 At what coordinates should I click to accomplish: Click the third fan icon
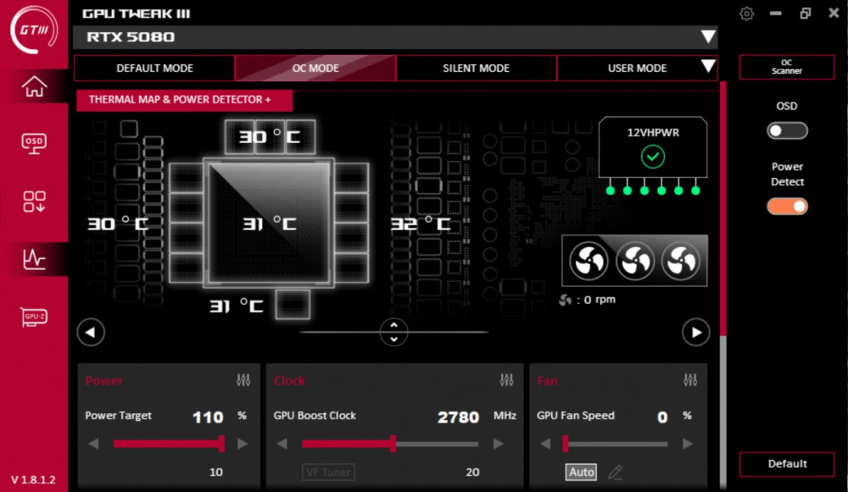tap(681, 262)
